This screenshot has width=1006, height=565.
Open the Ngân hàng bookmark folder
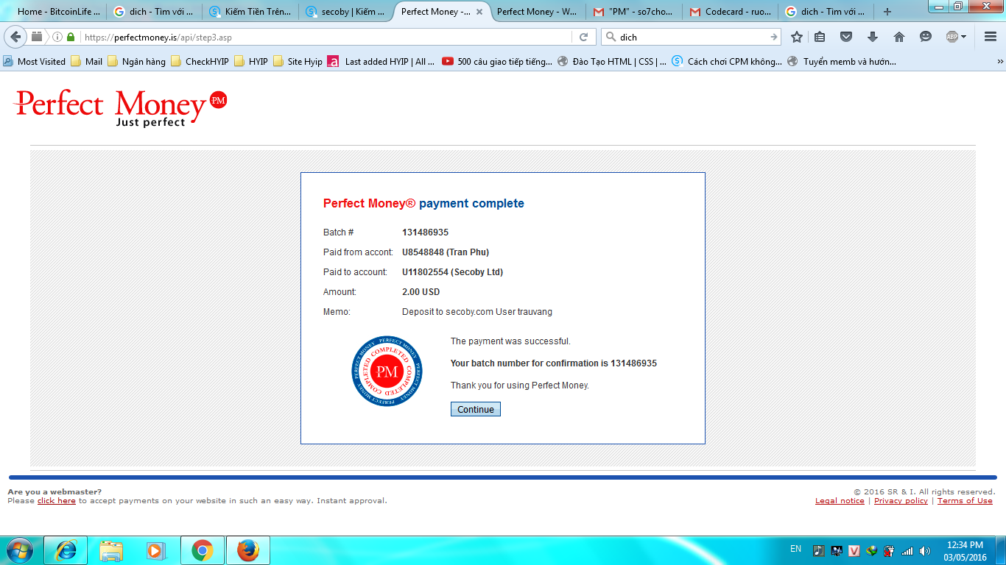tap(137, 62)
